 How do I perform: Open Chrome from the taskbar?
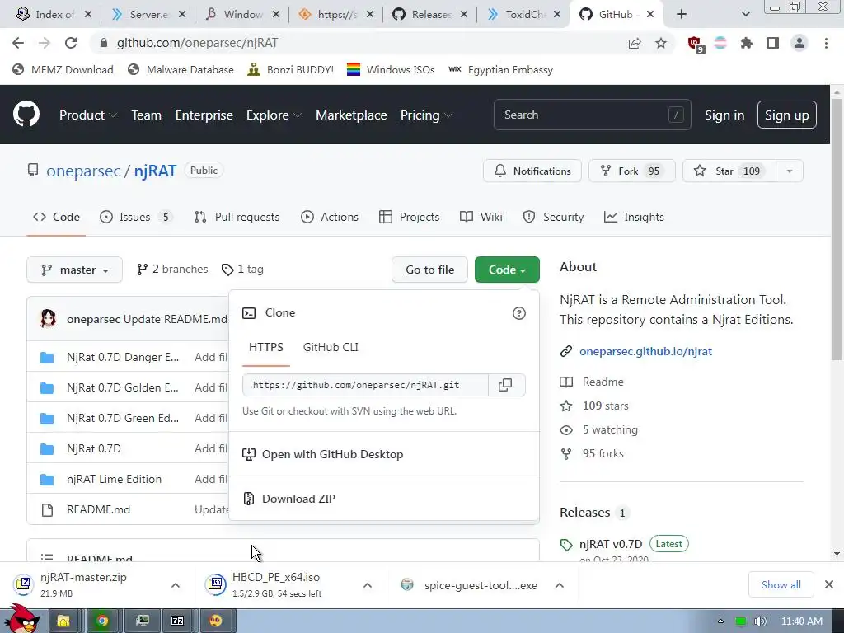pos(101,621)
